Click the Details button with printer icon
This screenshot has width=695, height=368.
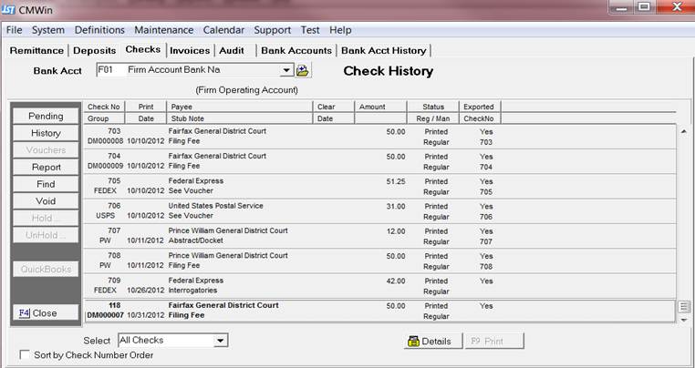coord(429,341)
